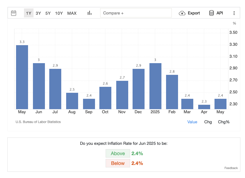Open the three-dot more options menu
The height and width of the screenshot is (178, 245).
234,13
